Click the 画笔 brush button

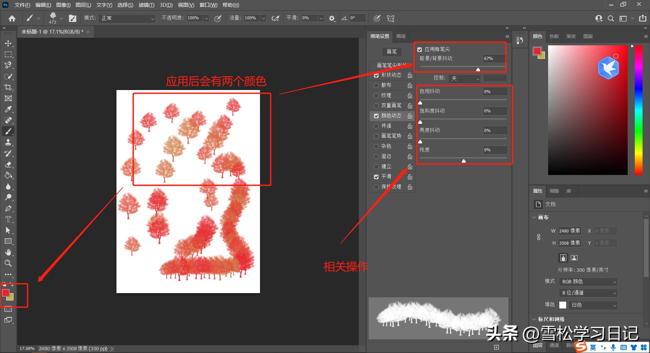(x=392, y=51)
